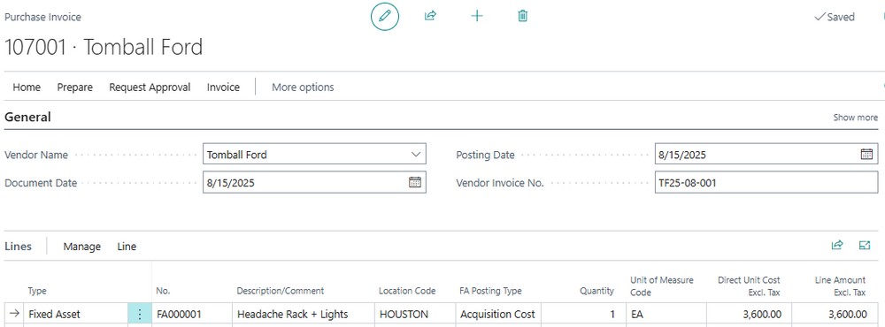Screen dimensions: 885x327
Task: Open the three-dot menu on Fixed Asset line
Action: tap(140, 314)
